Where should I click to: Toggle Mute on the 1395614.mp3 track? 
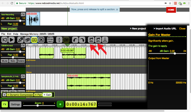coord(5,61)
